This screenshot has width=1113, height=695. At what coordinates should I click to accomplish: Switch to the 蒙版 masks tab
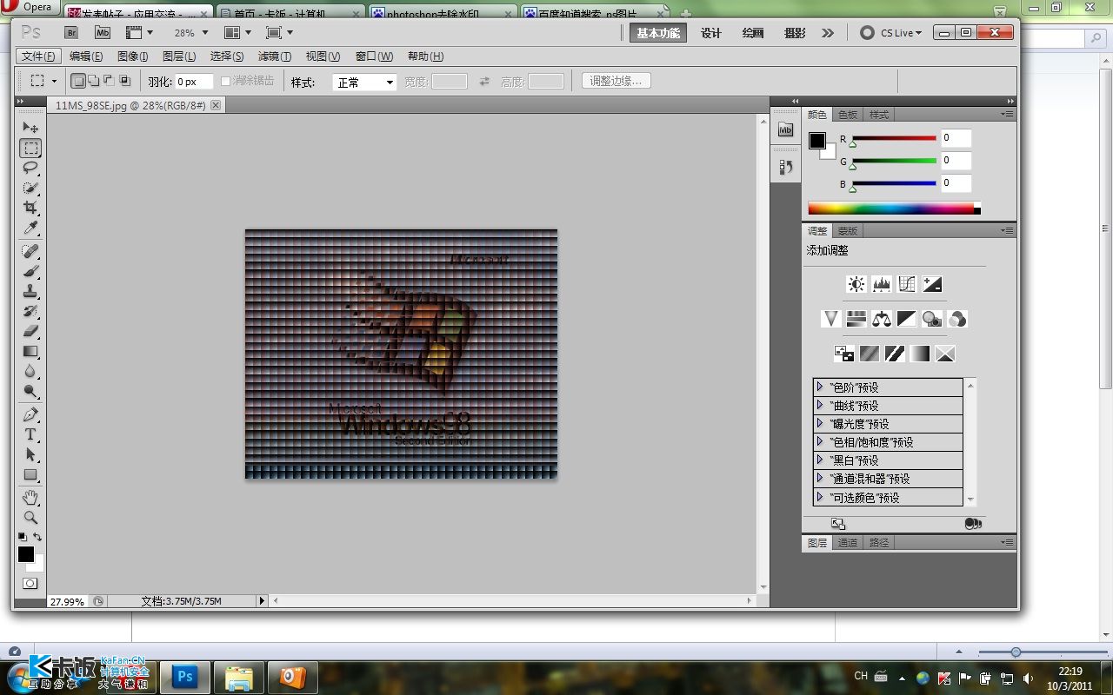tap(848, 231)
